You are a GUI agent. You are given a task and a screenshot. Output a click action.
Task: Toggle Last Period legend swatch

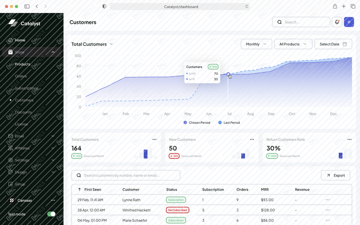tap(220, 122)
